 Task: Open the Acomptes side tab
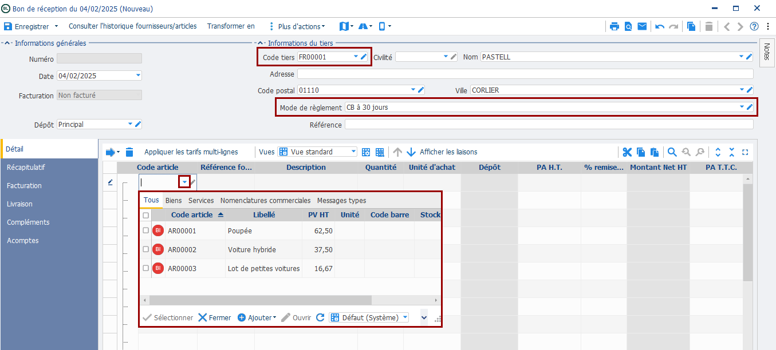(23, 241)
